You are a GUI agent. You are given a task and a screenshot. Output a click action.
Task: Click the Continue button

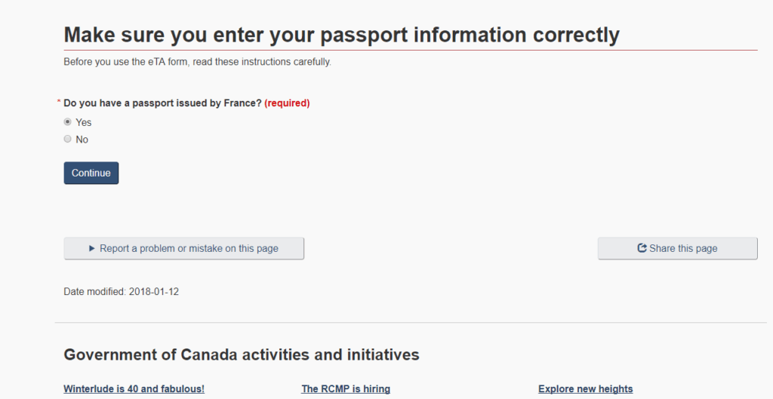(91, 173)
